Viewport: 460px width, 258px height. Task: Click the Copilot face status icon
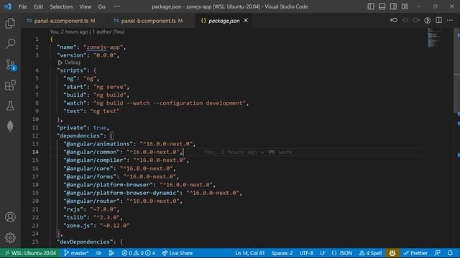click(x=392, y=253)
